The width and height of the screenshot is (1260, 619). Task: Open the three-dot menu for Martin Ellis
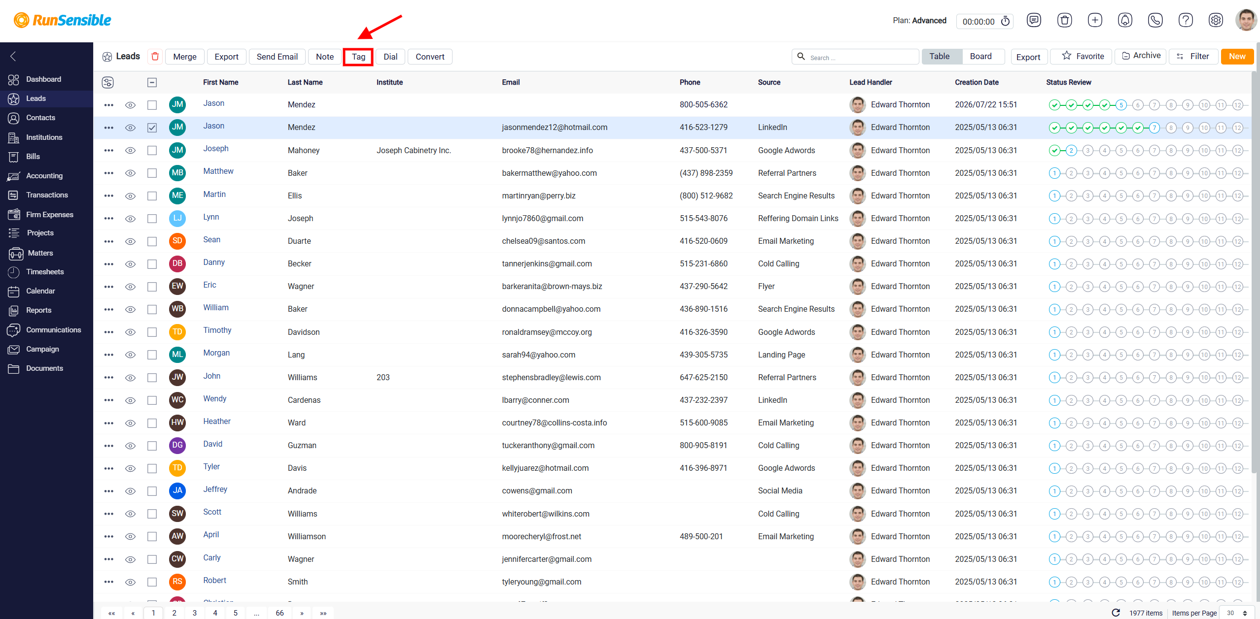click(x=108, y=196)
